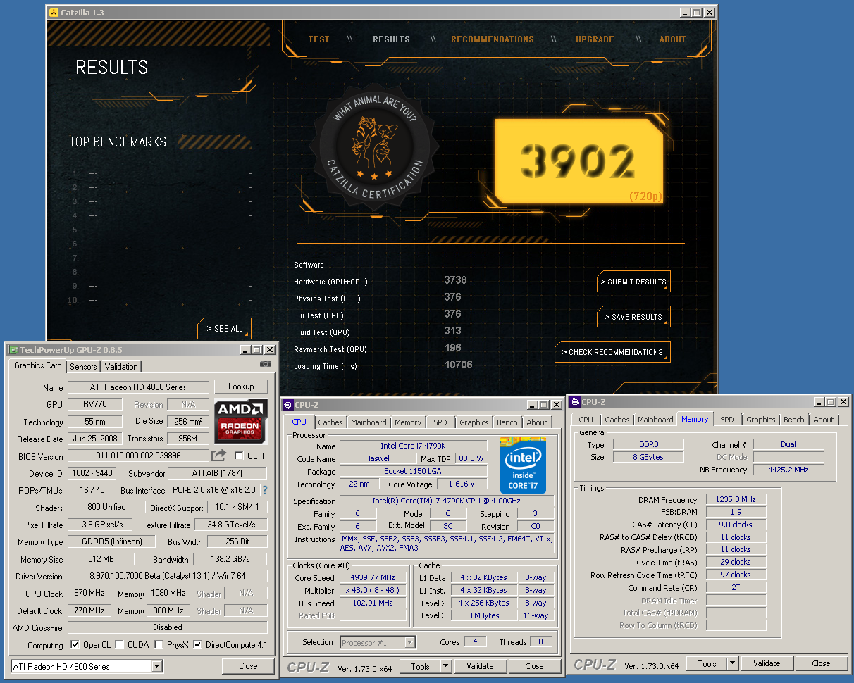Screen dimensions: 854x683
Task: Click the Intel Core i7 4790K name field
Action: tap(413, 446)
